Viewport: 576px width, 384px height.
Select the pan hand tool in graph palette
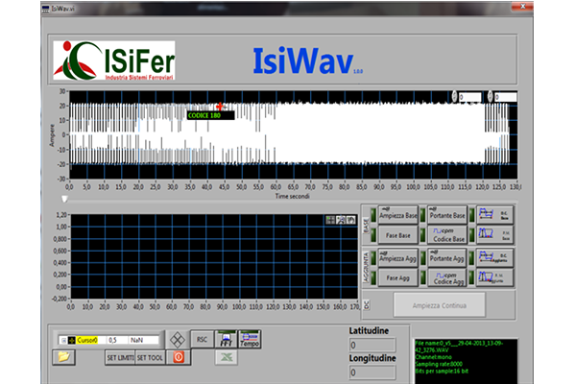(351, 220)
